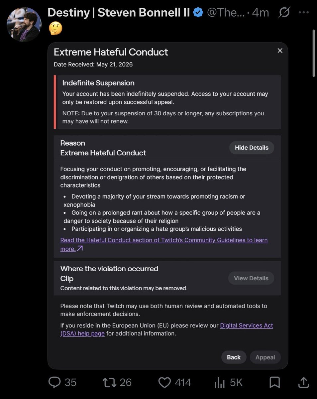
Task: Click the 'Where the violation occurred' heading
Action: tap(109, 269)
